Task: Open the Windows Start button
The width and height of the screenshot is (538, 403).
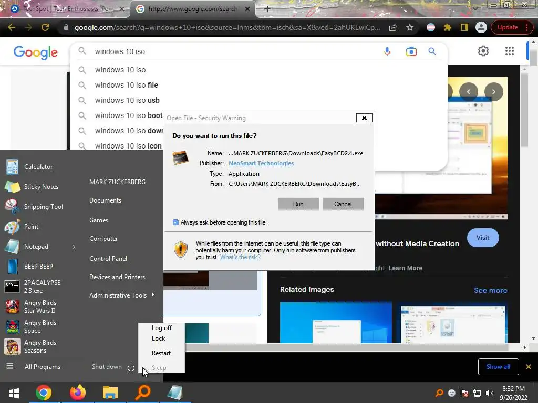Action: [14, 393]
